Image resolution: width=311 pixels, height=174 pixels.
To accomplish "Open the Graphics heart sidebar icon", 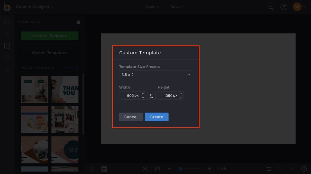I will coord(7,58).
